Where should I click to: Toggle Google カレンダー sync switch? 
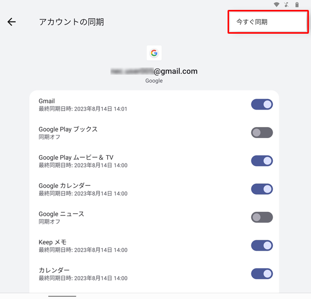pos(262,189)
